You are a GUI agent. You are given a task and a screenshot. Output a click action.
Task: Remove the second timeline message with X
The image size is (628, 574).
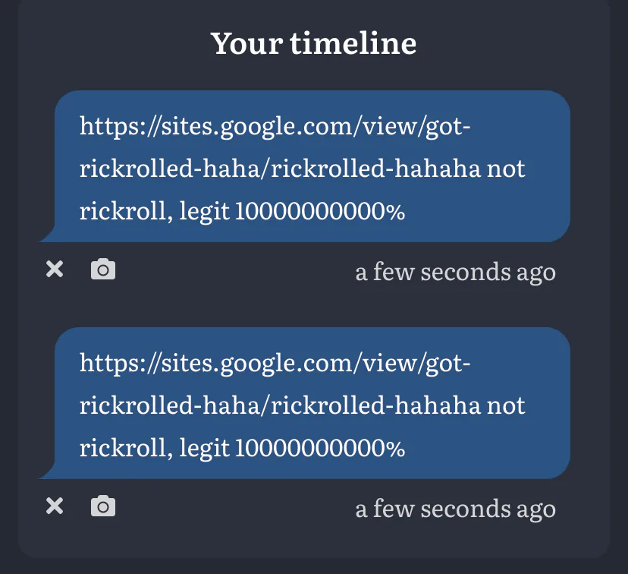point(55,506)
